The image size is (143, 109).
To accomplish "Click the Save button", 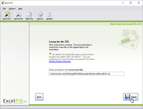I will point(131,97).
